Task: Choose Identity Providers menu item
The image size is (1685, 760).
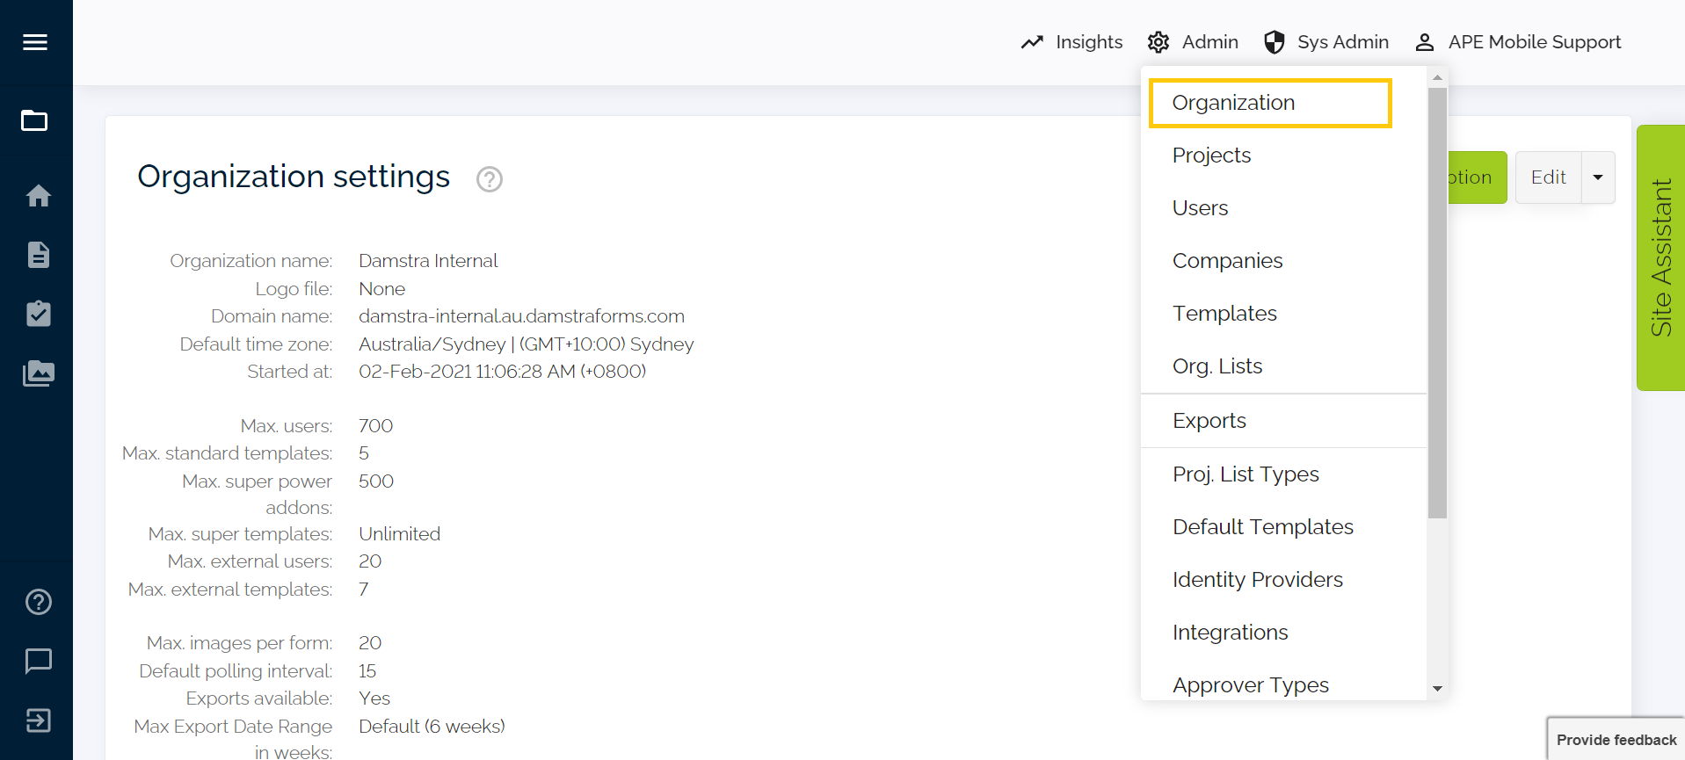Action: click(x=1257, y=580)
